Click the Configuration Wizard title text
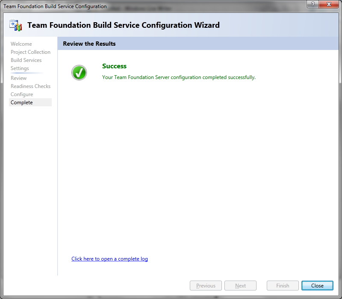342x299 pixels. (124, 25)
